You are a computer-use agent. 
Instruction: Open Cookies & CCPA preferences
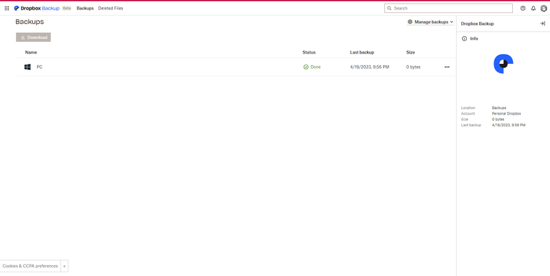point(30,266)
